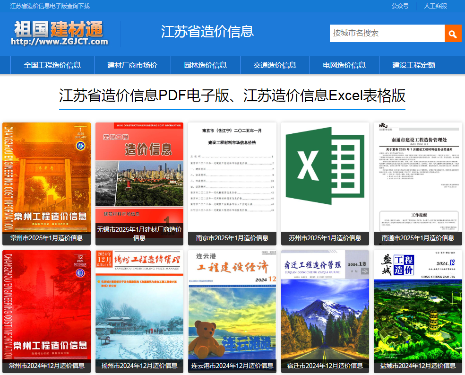
Task: Click caption 苏州市2025年1月造价信息
Action: pyautogui.click(x=325, y=238)
